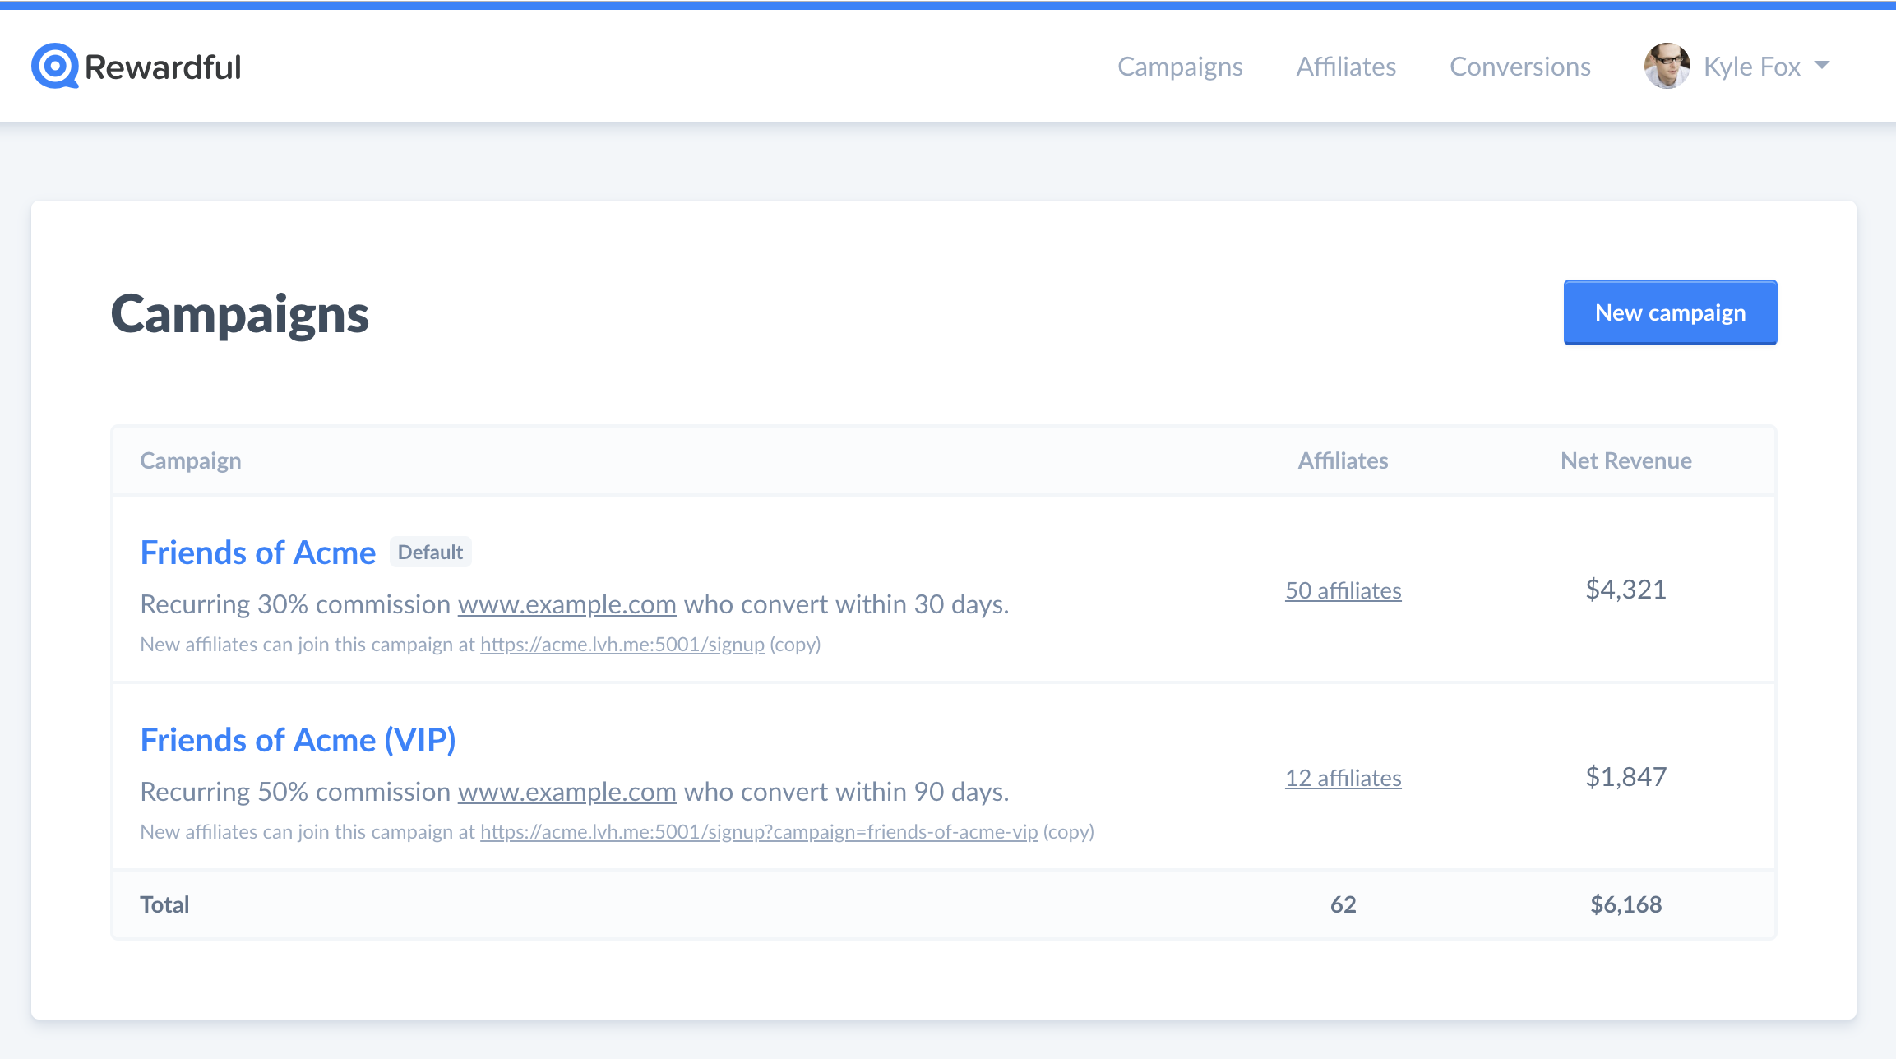Select the total affiliates count 62

1343,904
